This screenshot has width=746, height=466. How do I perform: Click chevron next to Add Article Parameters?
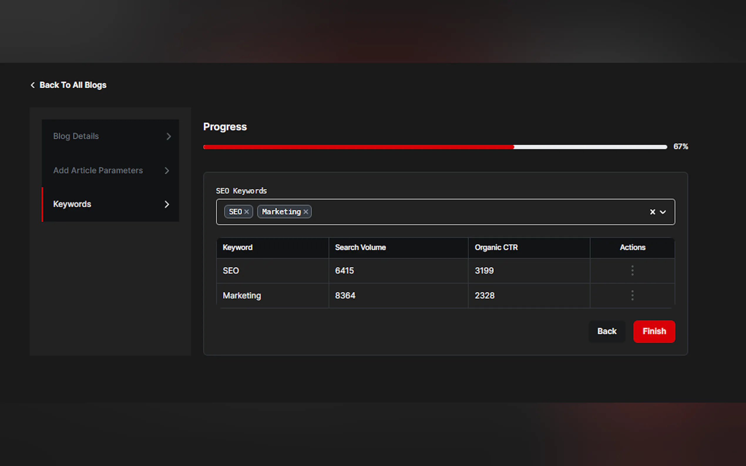[x=167, y=170]
